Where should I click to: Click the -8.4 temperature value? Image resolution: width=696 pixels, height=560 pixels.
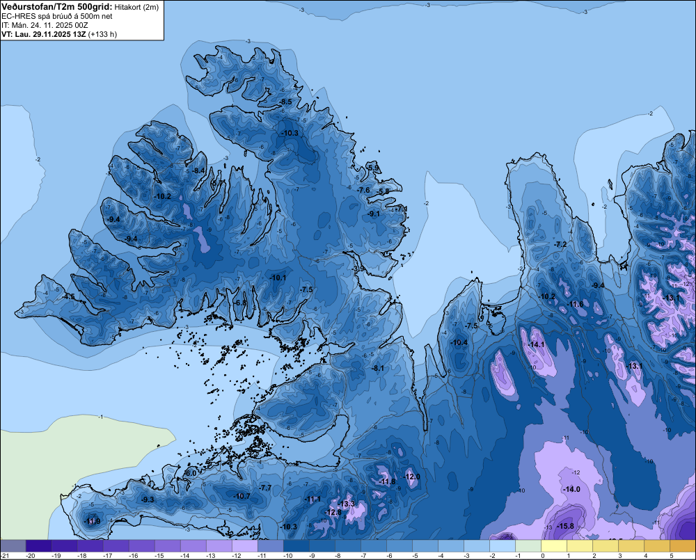(x=199, y=170)
